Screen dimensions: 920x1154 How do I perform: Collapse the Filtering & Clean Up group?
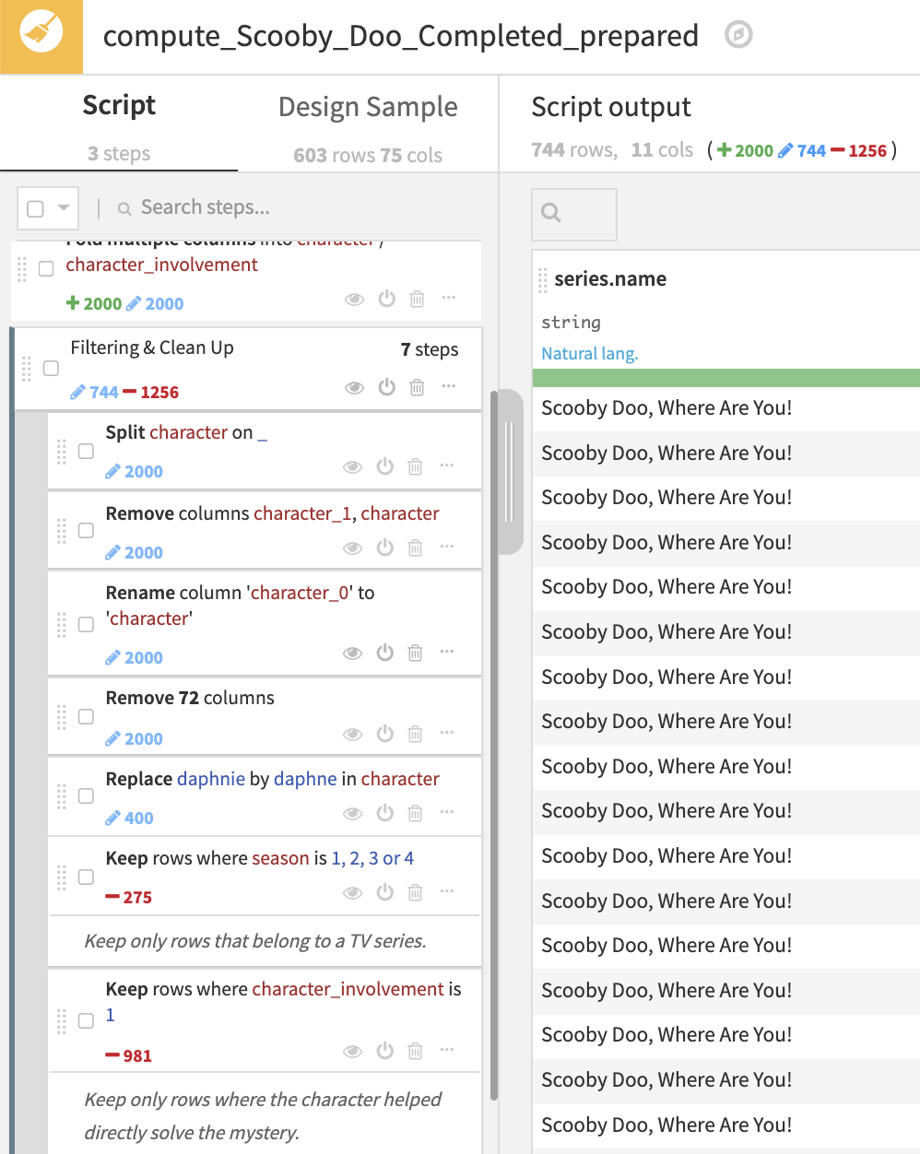click(x=152, y=347)
